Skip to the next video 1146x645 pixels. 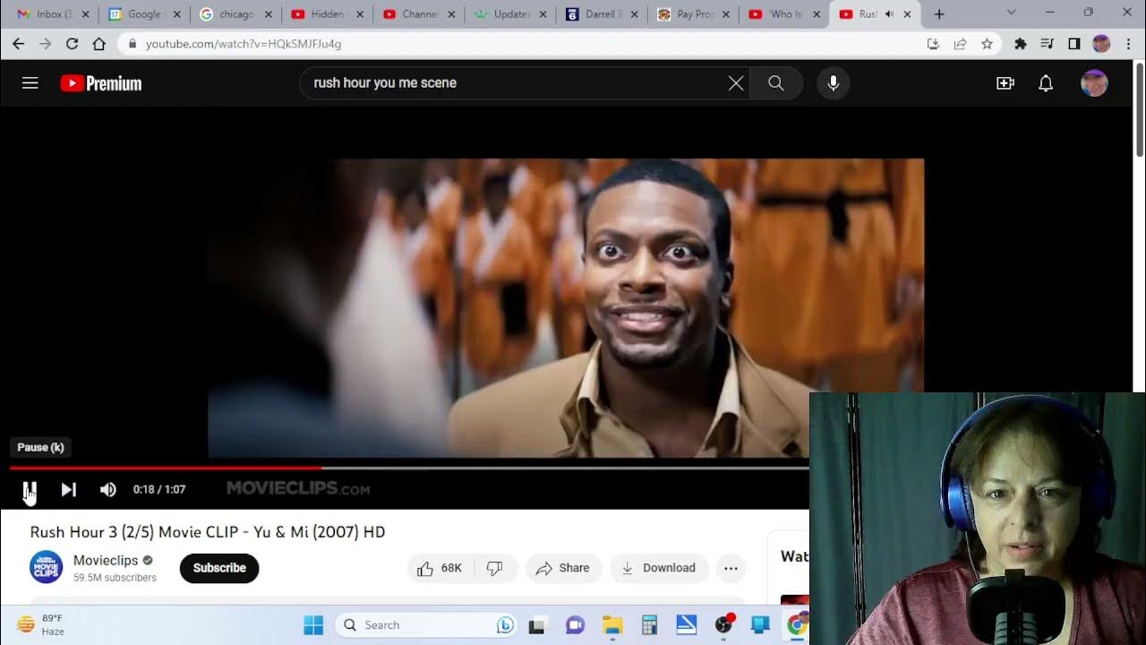(x=69, y=489)
